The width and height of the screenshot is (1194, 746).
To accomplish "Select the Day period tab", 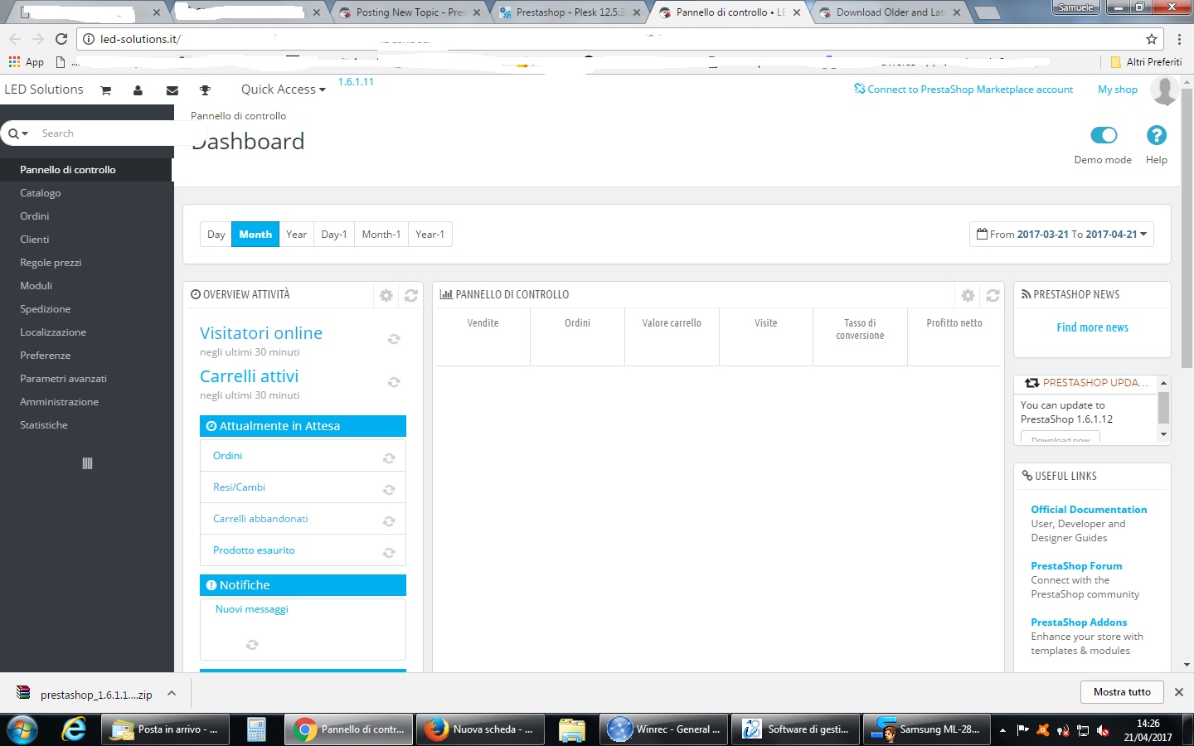I will 216,235.
